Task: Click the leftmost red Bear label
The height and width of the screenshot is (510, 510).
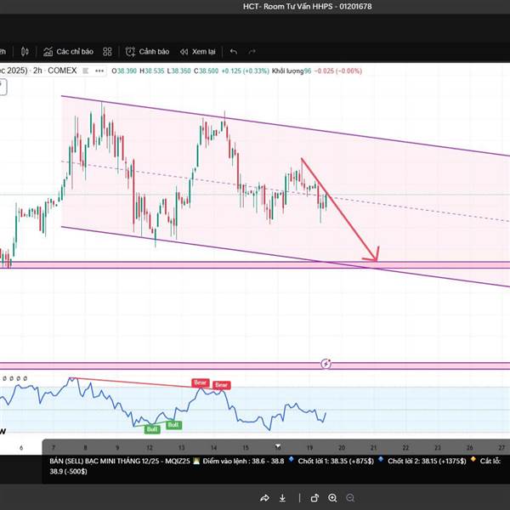Action: (201, 382)
